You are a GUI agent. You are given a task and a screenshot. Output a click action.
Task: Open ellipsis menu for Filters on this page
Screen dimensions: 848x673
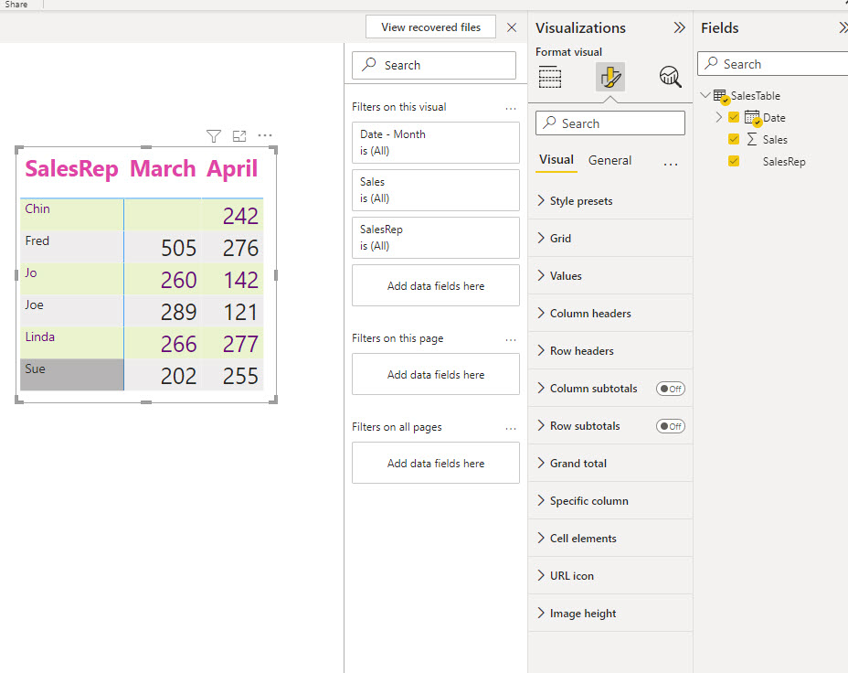click(511, 340)
